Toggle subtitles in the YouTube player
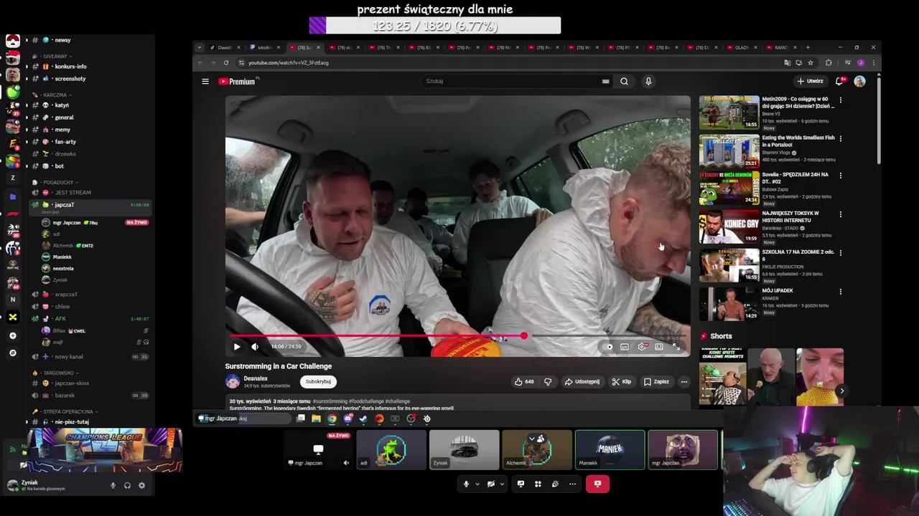 point(625,347)
